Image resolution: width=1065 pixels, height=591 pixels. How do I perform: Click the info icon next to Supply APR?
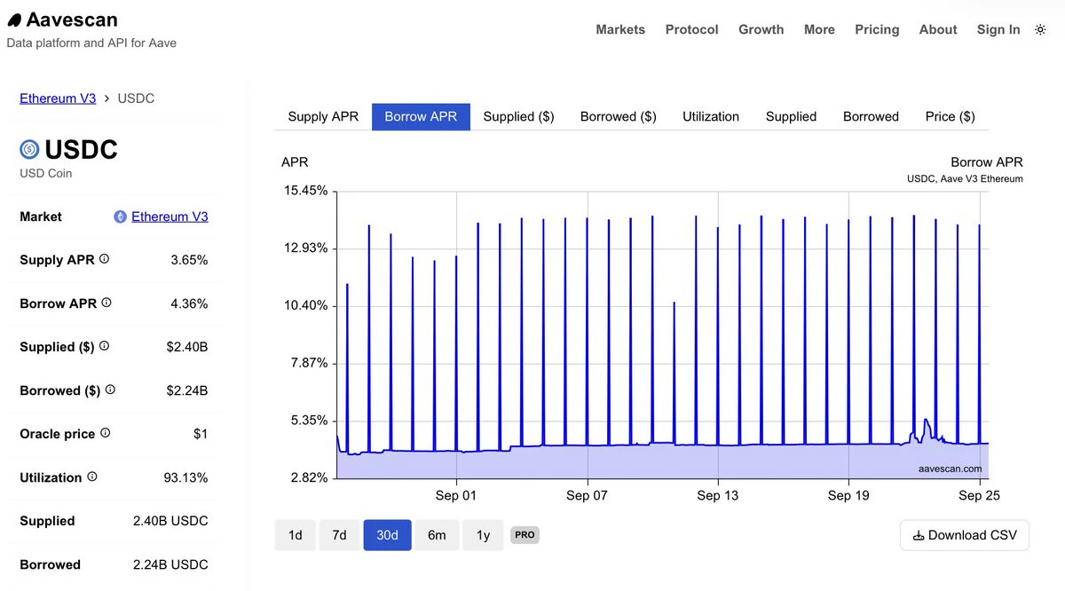click(x=104, y=259)
